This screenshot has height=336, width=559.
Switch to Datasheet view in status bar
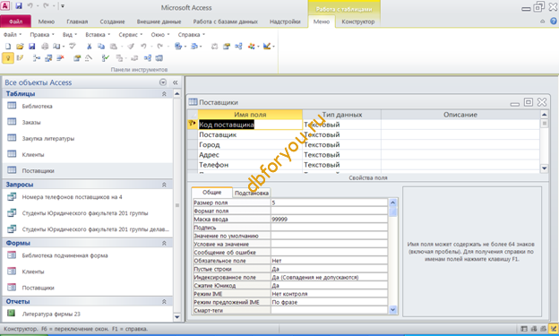(524, 329)
